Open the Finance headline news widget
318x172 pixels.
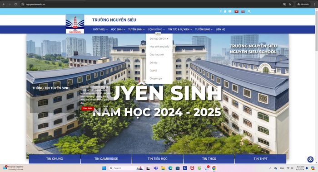[x=13, y=168]
